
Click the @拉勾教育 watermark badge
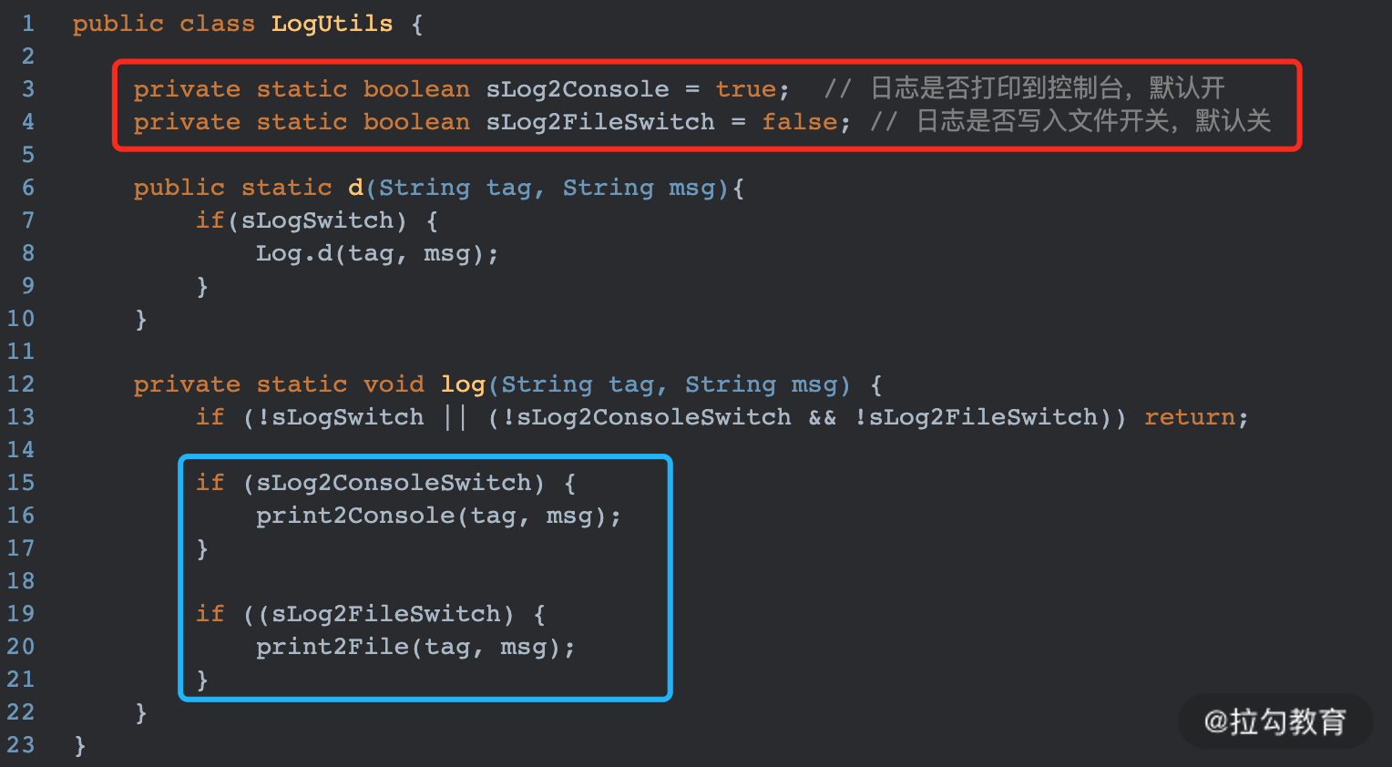point(1275,721)
